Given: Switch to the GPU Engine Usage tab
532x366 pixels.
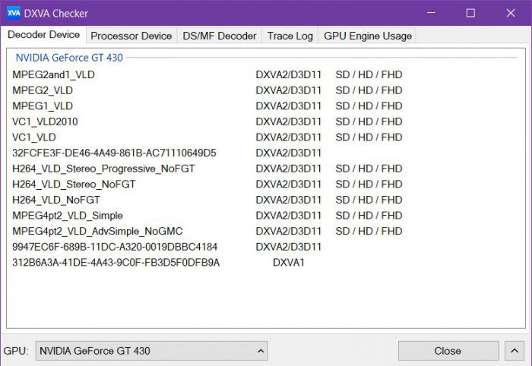Looking at the screenshot, I should coord(367,36).
